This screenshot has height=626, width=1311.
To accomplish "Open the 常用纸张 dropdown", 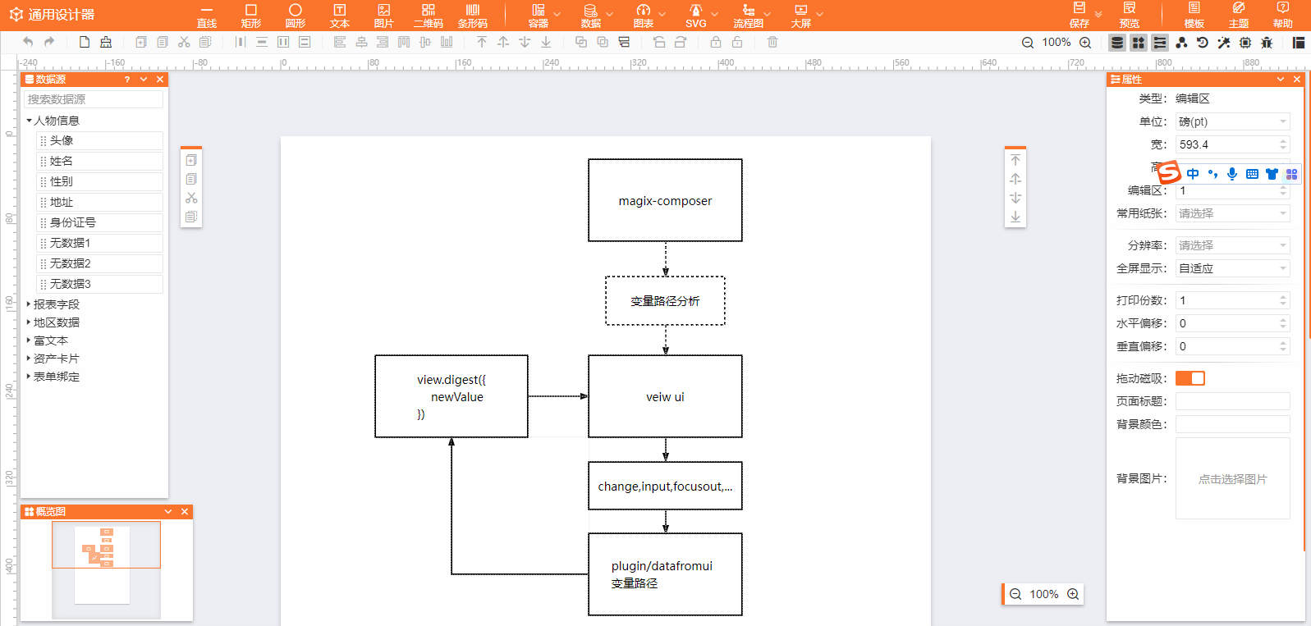I will 1233,213.
